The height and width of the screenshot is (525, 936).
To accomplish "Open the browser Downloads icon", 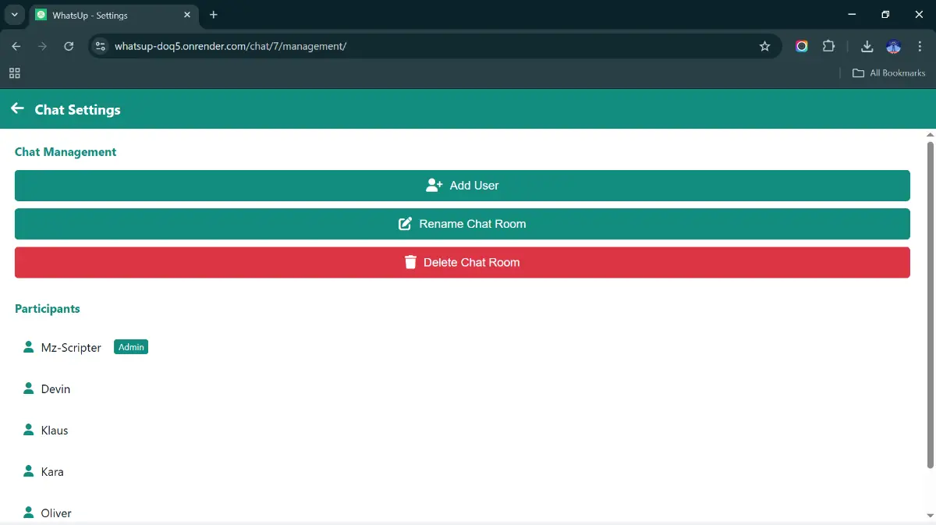I will tap(867, 46).
